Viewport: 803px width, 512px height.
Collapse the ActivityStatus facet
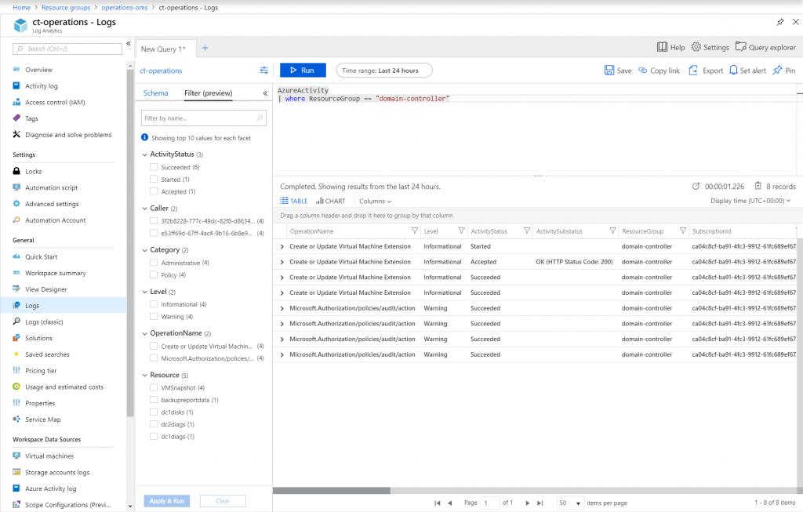[x=144, y=154]
